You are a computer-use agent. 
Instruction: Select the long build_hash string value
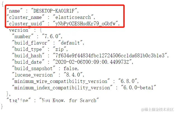(x=110, y=55)
